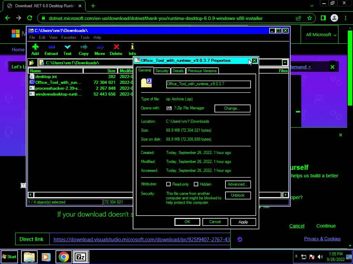Open the Favorites menu in 7-Zip
The height and width of the screenshot is (264, 353).
click(69, 37)
